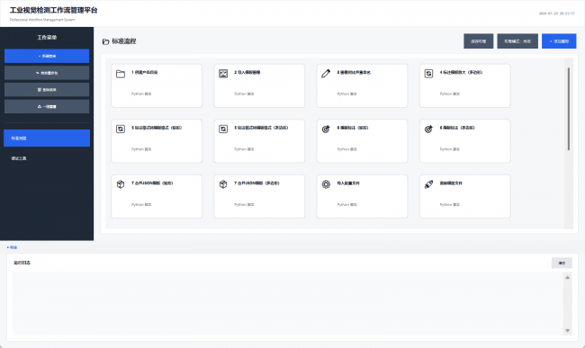Click title 7 合并JSON模板 (多边形)
Image resolution: width=585 pixels, height=348 pixels.
256,183
